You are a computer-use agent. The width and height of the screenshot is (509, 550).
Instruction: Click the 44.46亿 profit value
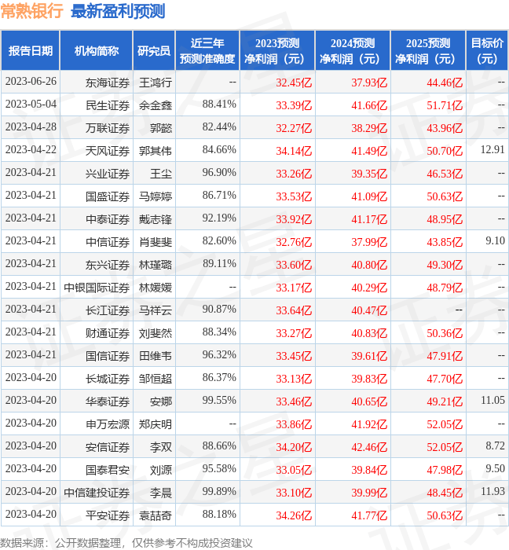click(x=445, y=82)
